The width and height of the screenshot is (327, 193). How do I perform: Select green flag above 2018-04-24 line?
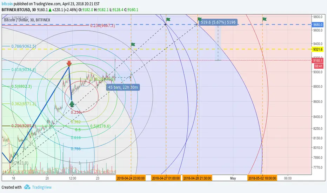[x=133, y=44]
